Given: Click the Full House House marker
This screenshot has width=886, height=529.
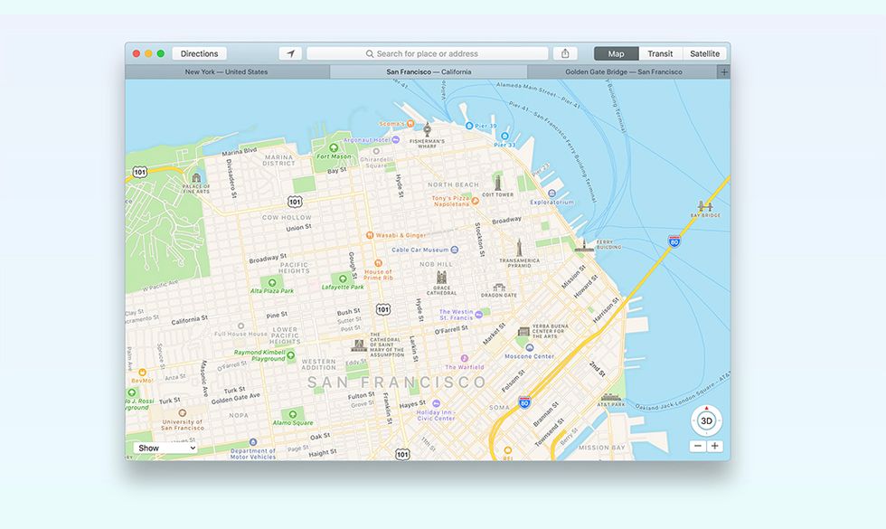Looking at the screenshot, I should pyautogui.click(x=240, y=326).
